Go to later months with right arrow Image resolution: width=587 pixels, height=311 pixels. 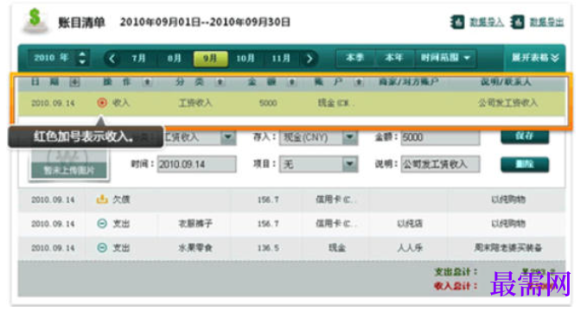point(309,59)
